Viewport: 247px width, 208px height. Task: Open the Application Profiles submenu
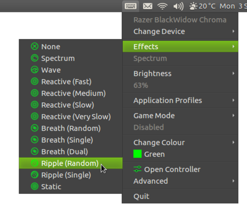tap(180, 100)
